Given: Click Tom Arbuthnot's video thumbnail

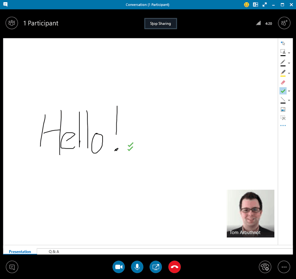Looking at the screenshot, I should [250, 213].
